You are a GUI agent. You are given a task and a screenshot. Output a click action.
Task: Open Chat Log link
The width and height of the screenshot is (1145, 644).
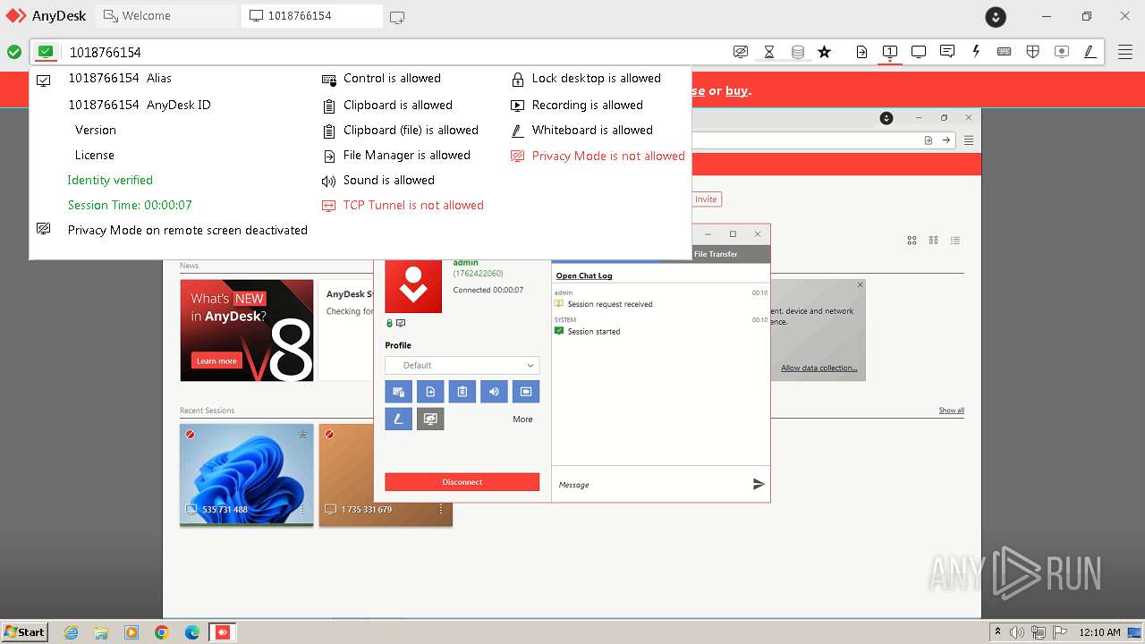click(x=584, y=275)
